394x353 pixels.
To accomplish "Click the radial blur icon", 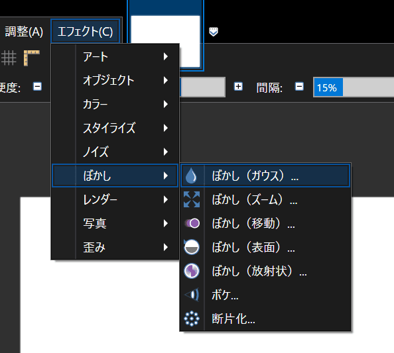I will point(192,271).
